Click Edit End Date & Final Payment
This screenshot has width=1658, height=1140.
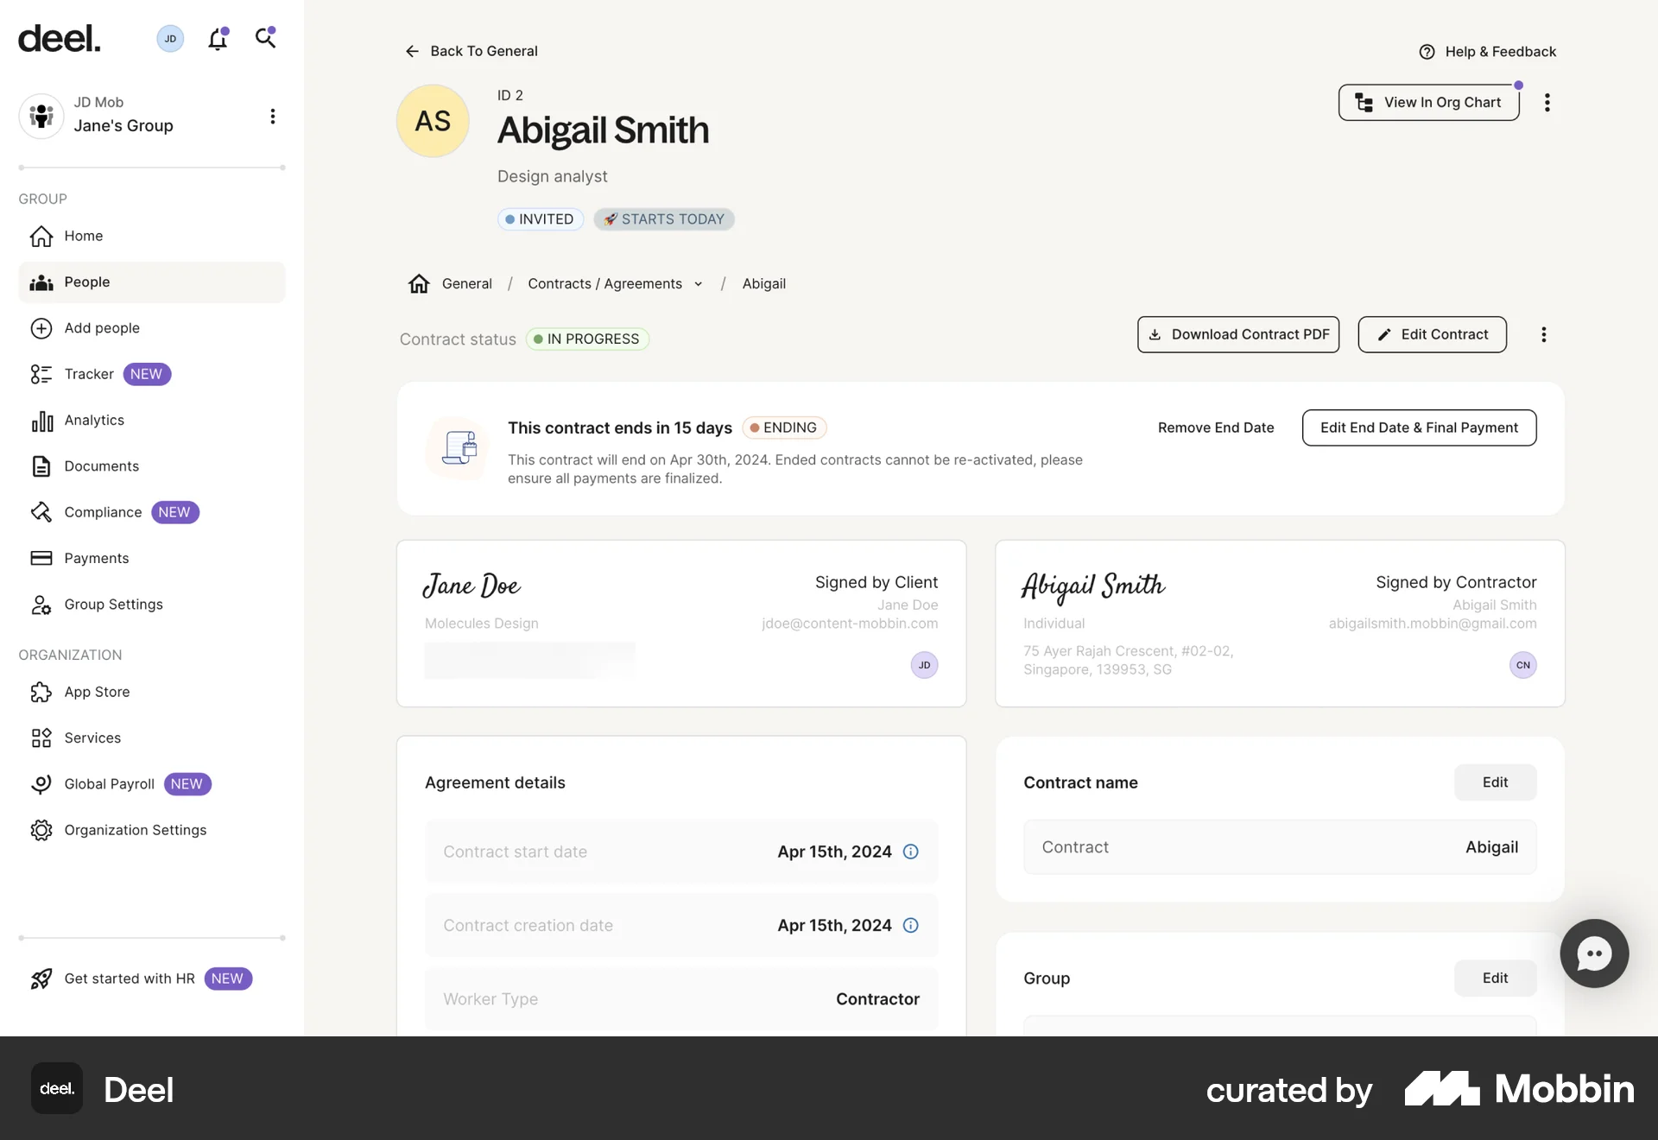click(x=1419, y=427)
